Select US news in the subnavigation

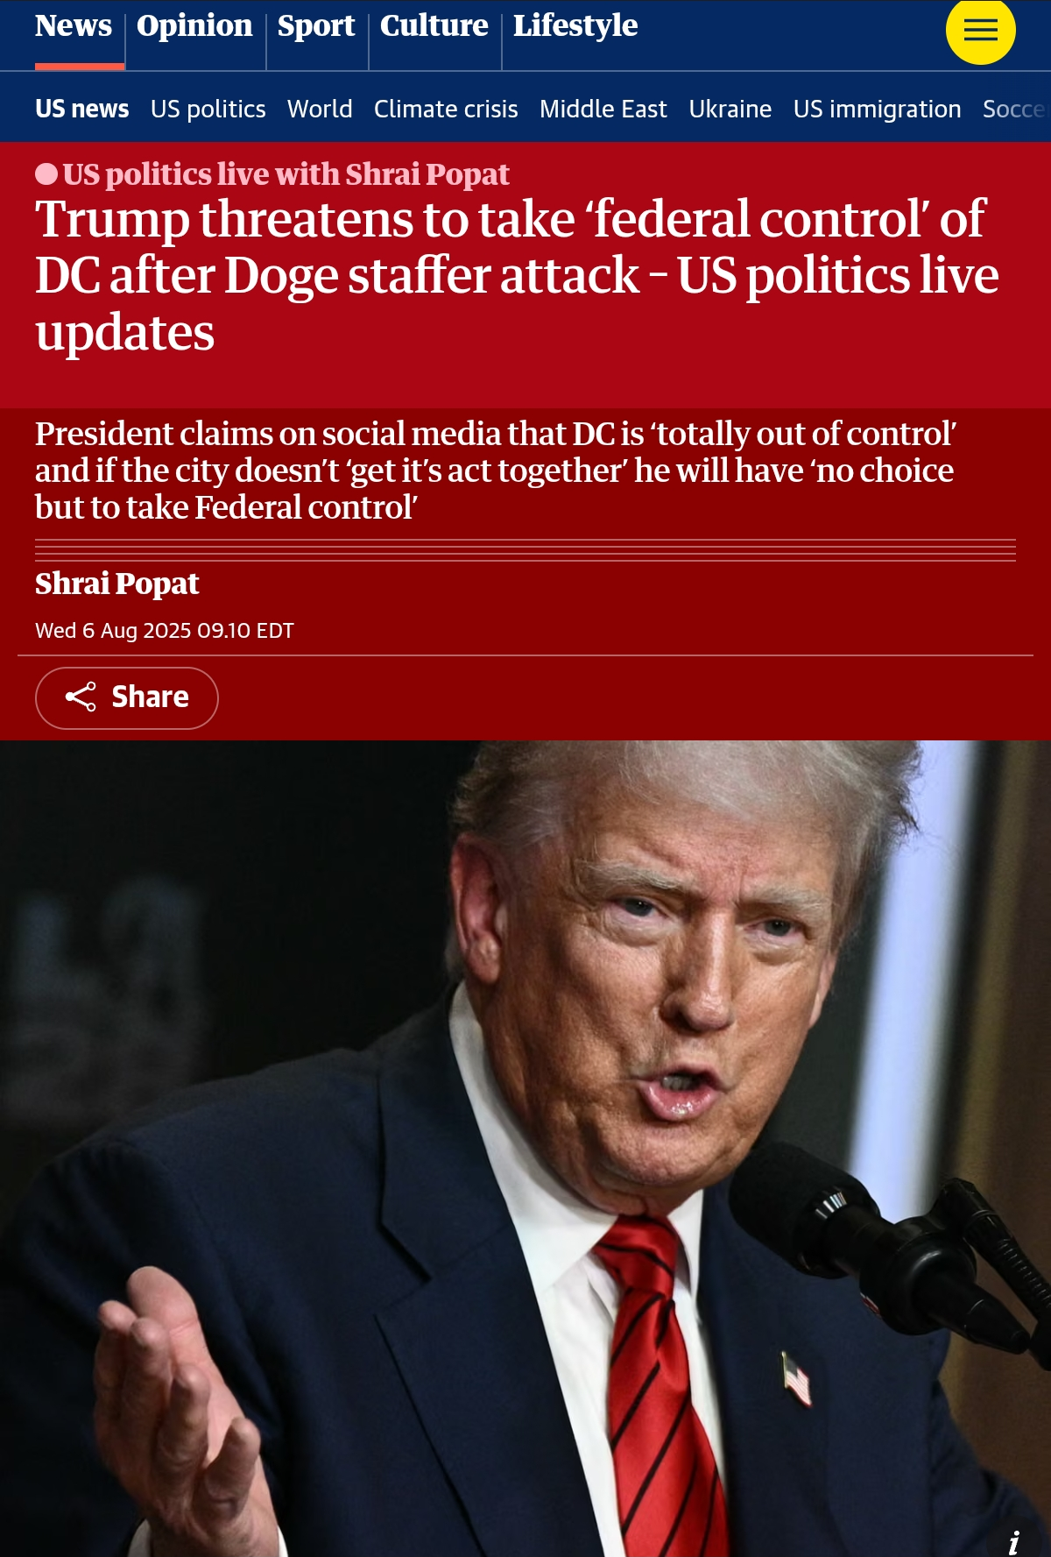[x=82, y=109]
